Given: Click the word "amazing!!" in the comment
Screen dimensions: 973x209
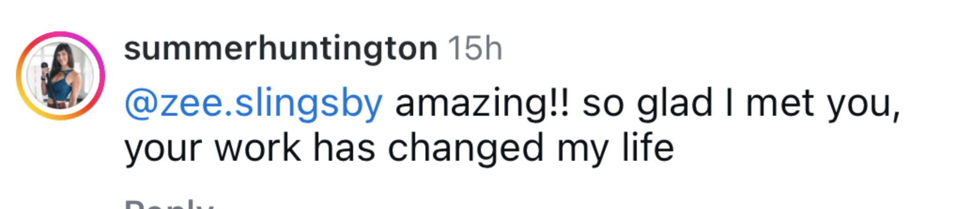Looking at the screenshot, I should [482, 104].
